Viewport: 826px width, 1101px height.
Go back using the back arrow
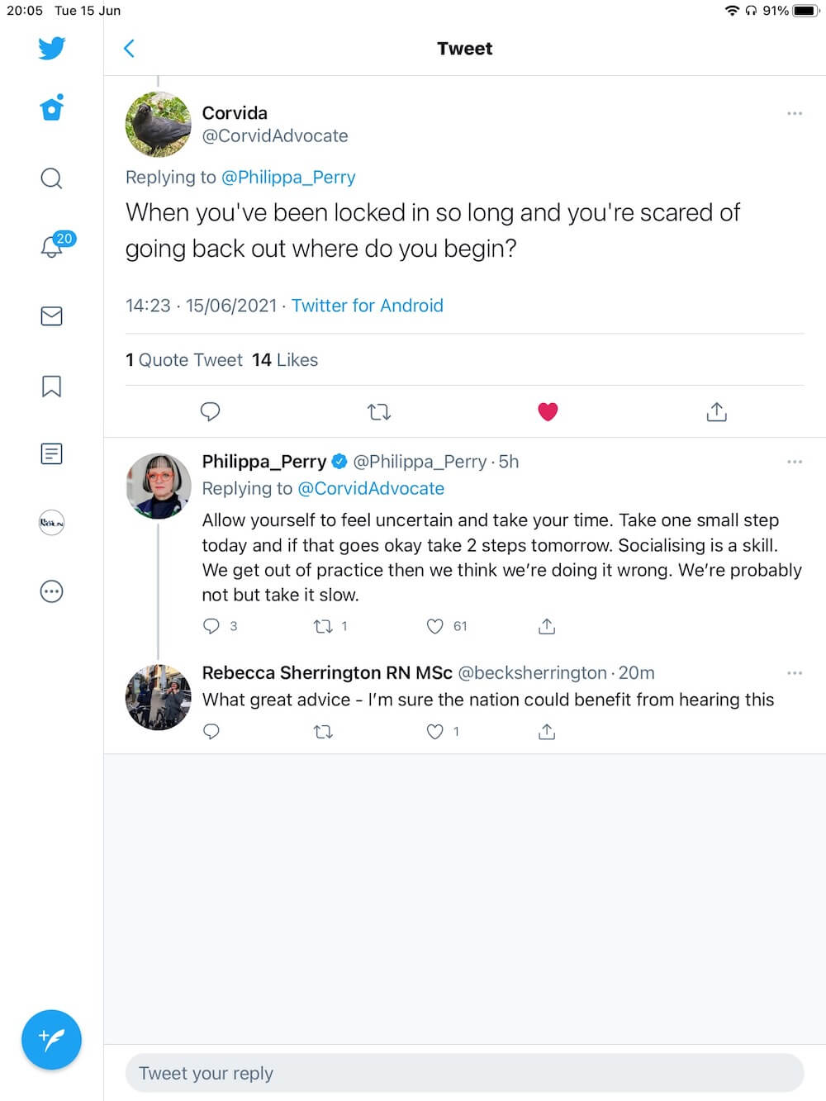pos(129,49)
